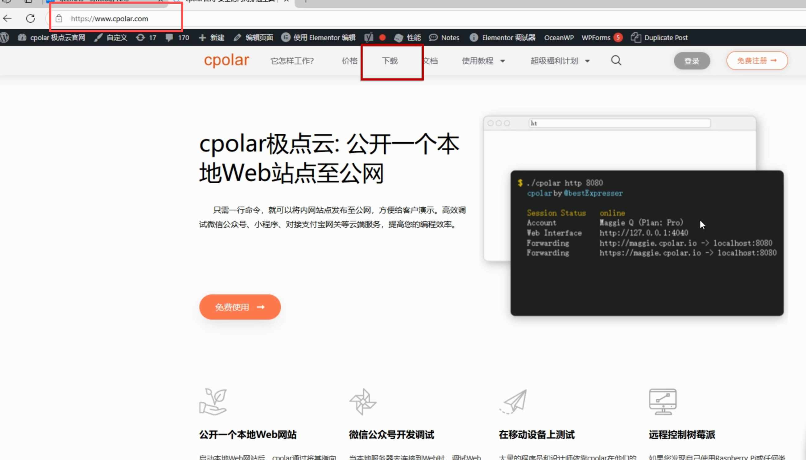Screen dimensions: 806x460
Task: Click the plant-in-hand icon above 公开一个本地Web网站
Action: (x=213, y=401)
